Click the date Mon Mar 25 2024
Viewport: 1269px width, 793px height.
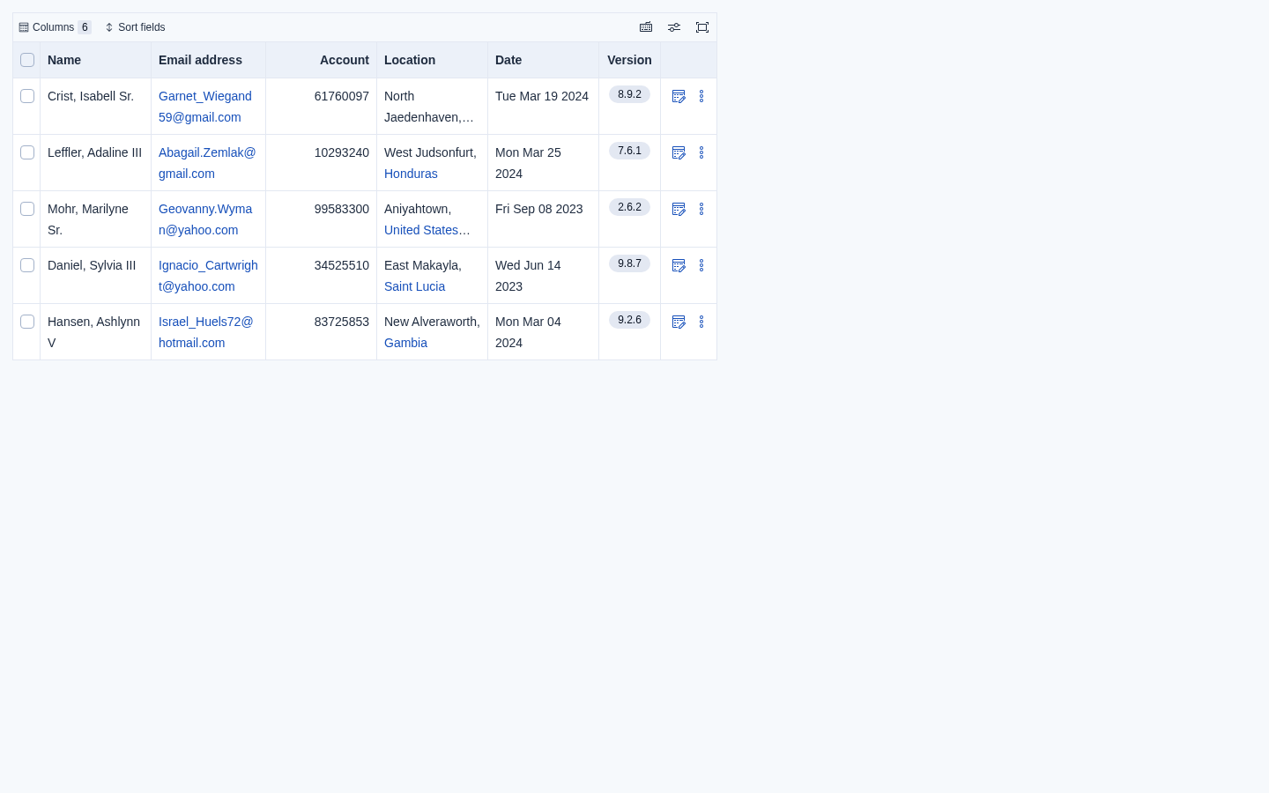pyautogui.click(x=528, y=163)
